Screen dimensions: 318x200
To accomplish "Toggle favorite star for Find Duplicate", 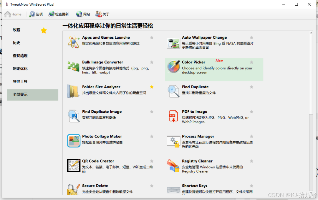I will click(251, 87).
